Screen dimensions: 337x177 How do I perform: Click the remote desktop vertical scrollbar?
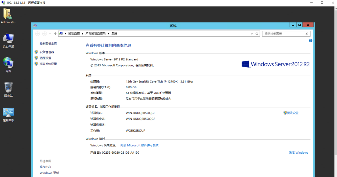coord(336,82)
